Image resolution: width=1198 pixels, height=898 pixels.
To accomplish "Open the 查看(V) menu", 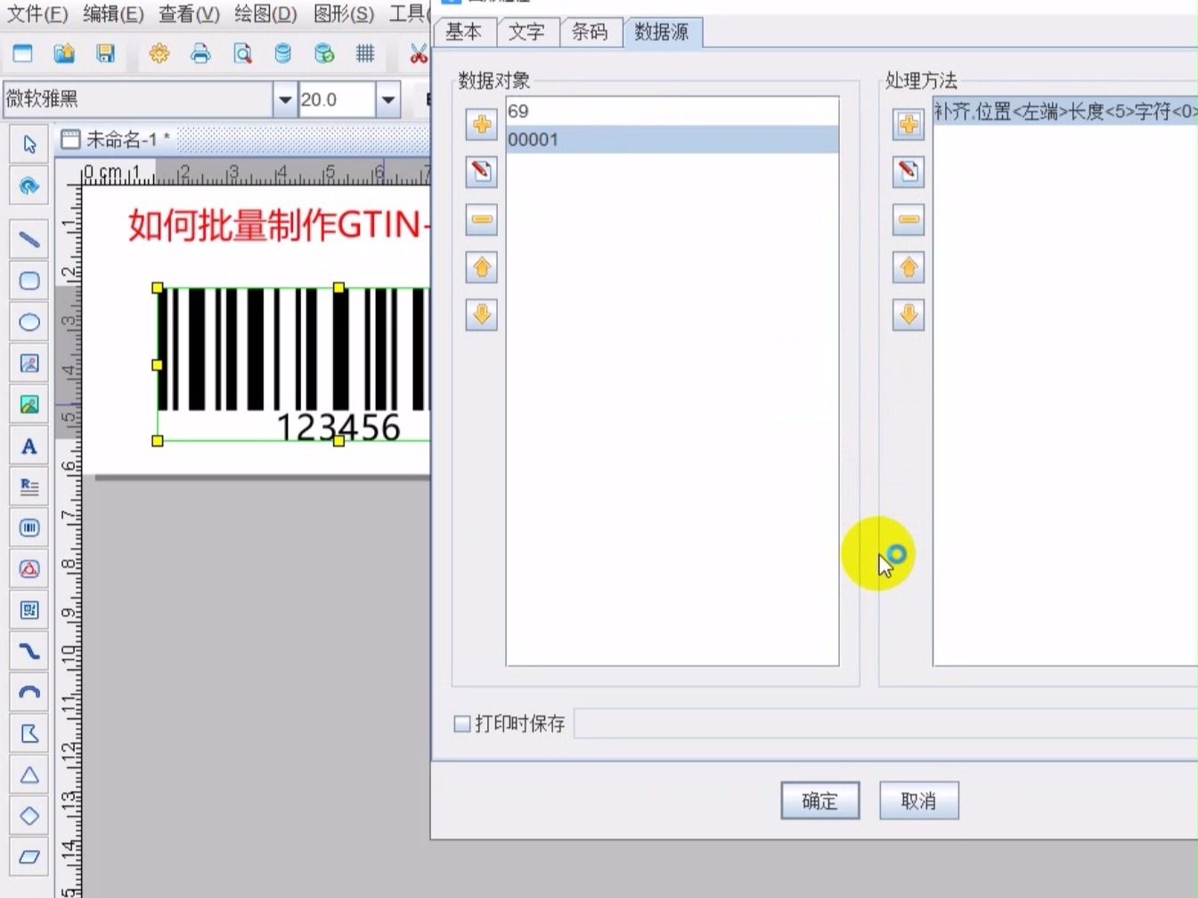I will (189, 14).
